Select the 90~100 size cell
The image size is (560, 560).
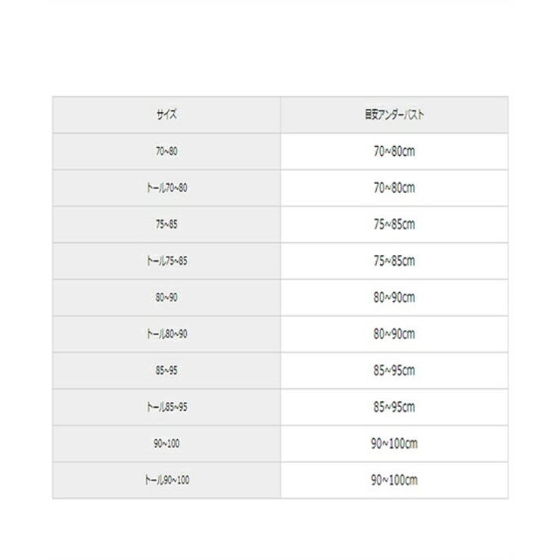[166, 443]
